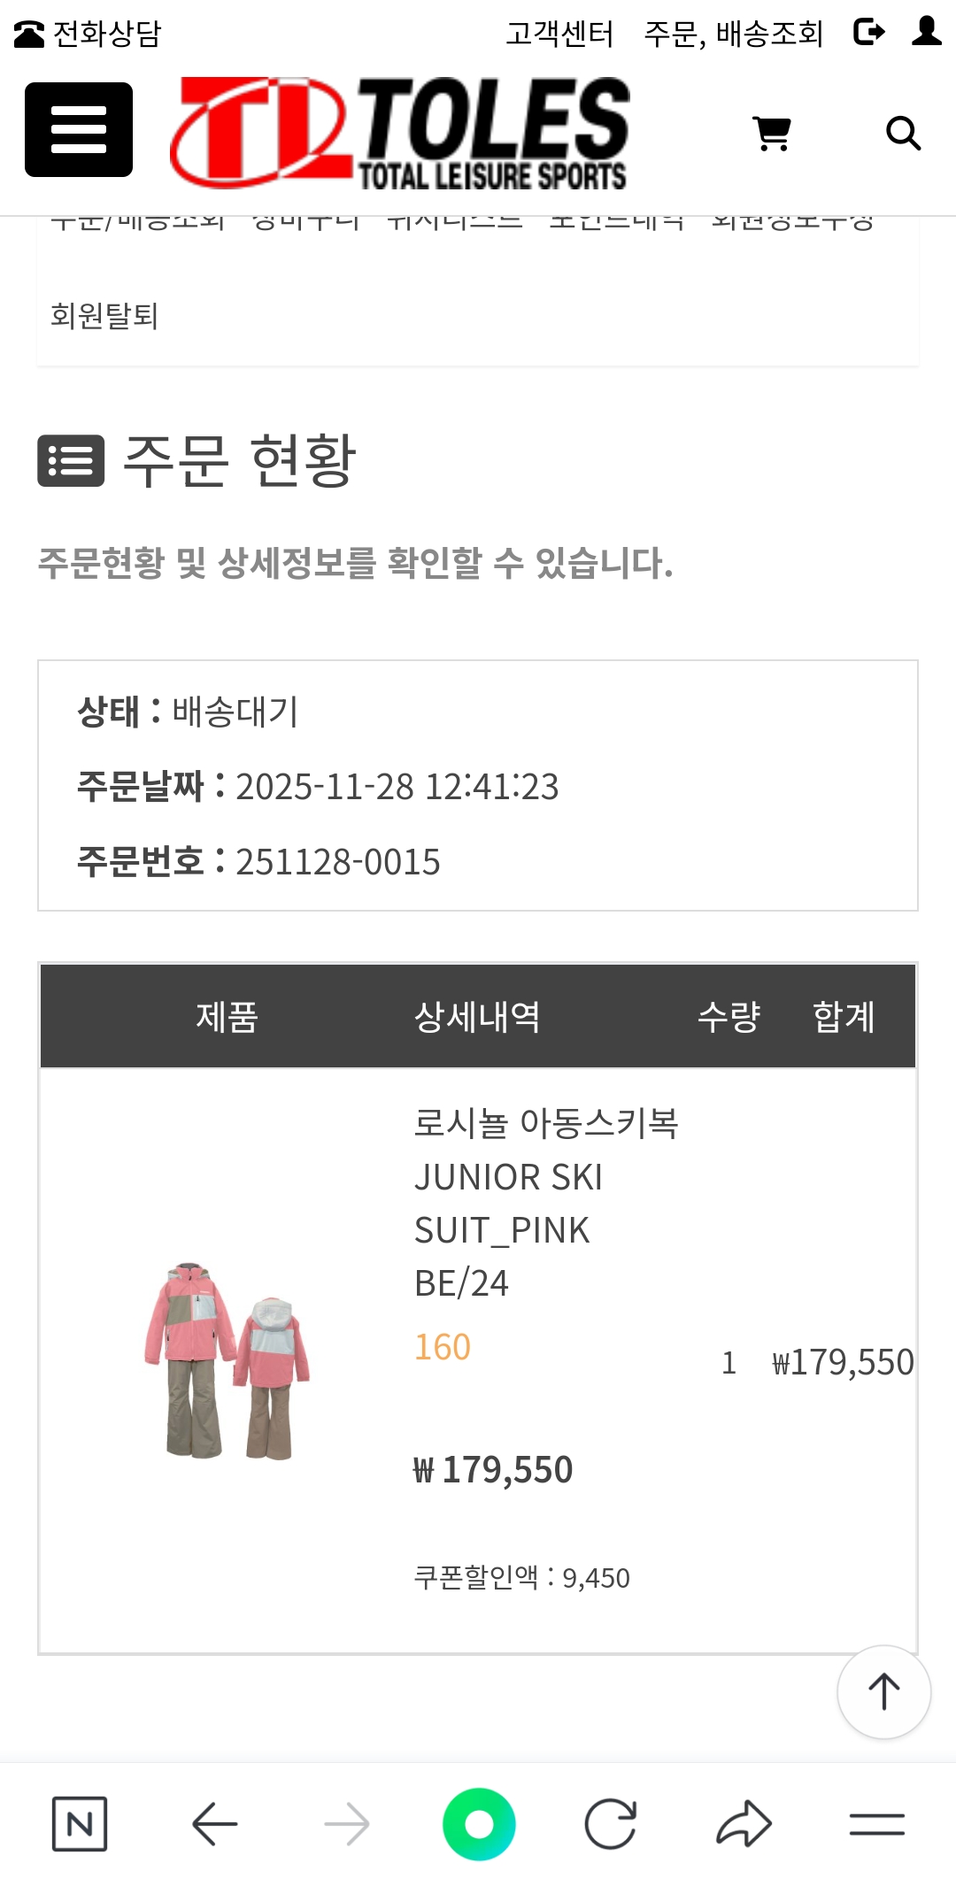Image resolution: width=956 pixels, height=1886 pixels.
Task: Tap the browser share icon
Action: (744, 1824)
